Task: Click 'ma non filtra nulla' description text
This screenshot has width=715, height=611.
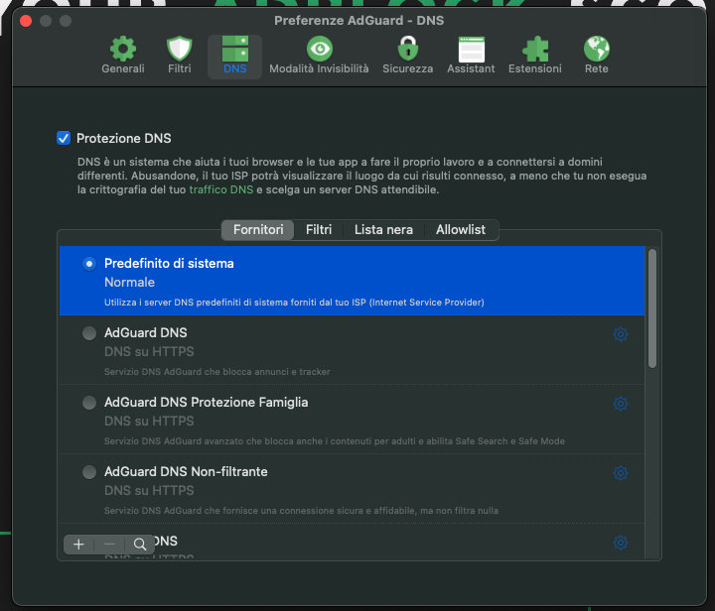Action: click(x=459, y=511)
